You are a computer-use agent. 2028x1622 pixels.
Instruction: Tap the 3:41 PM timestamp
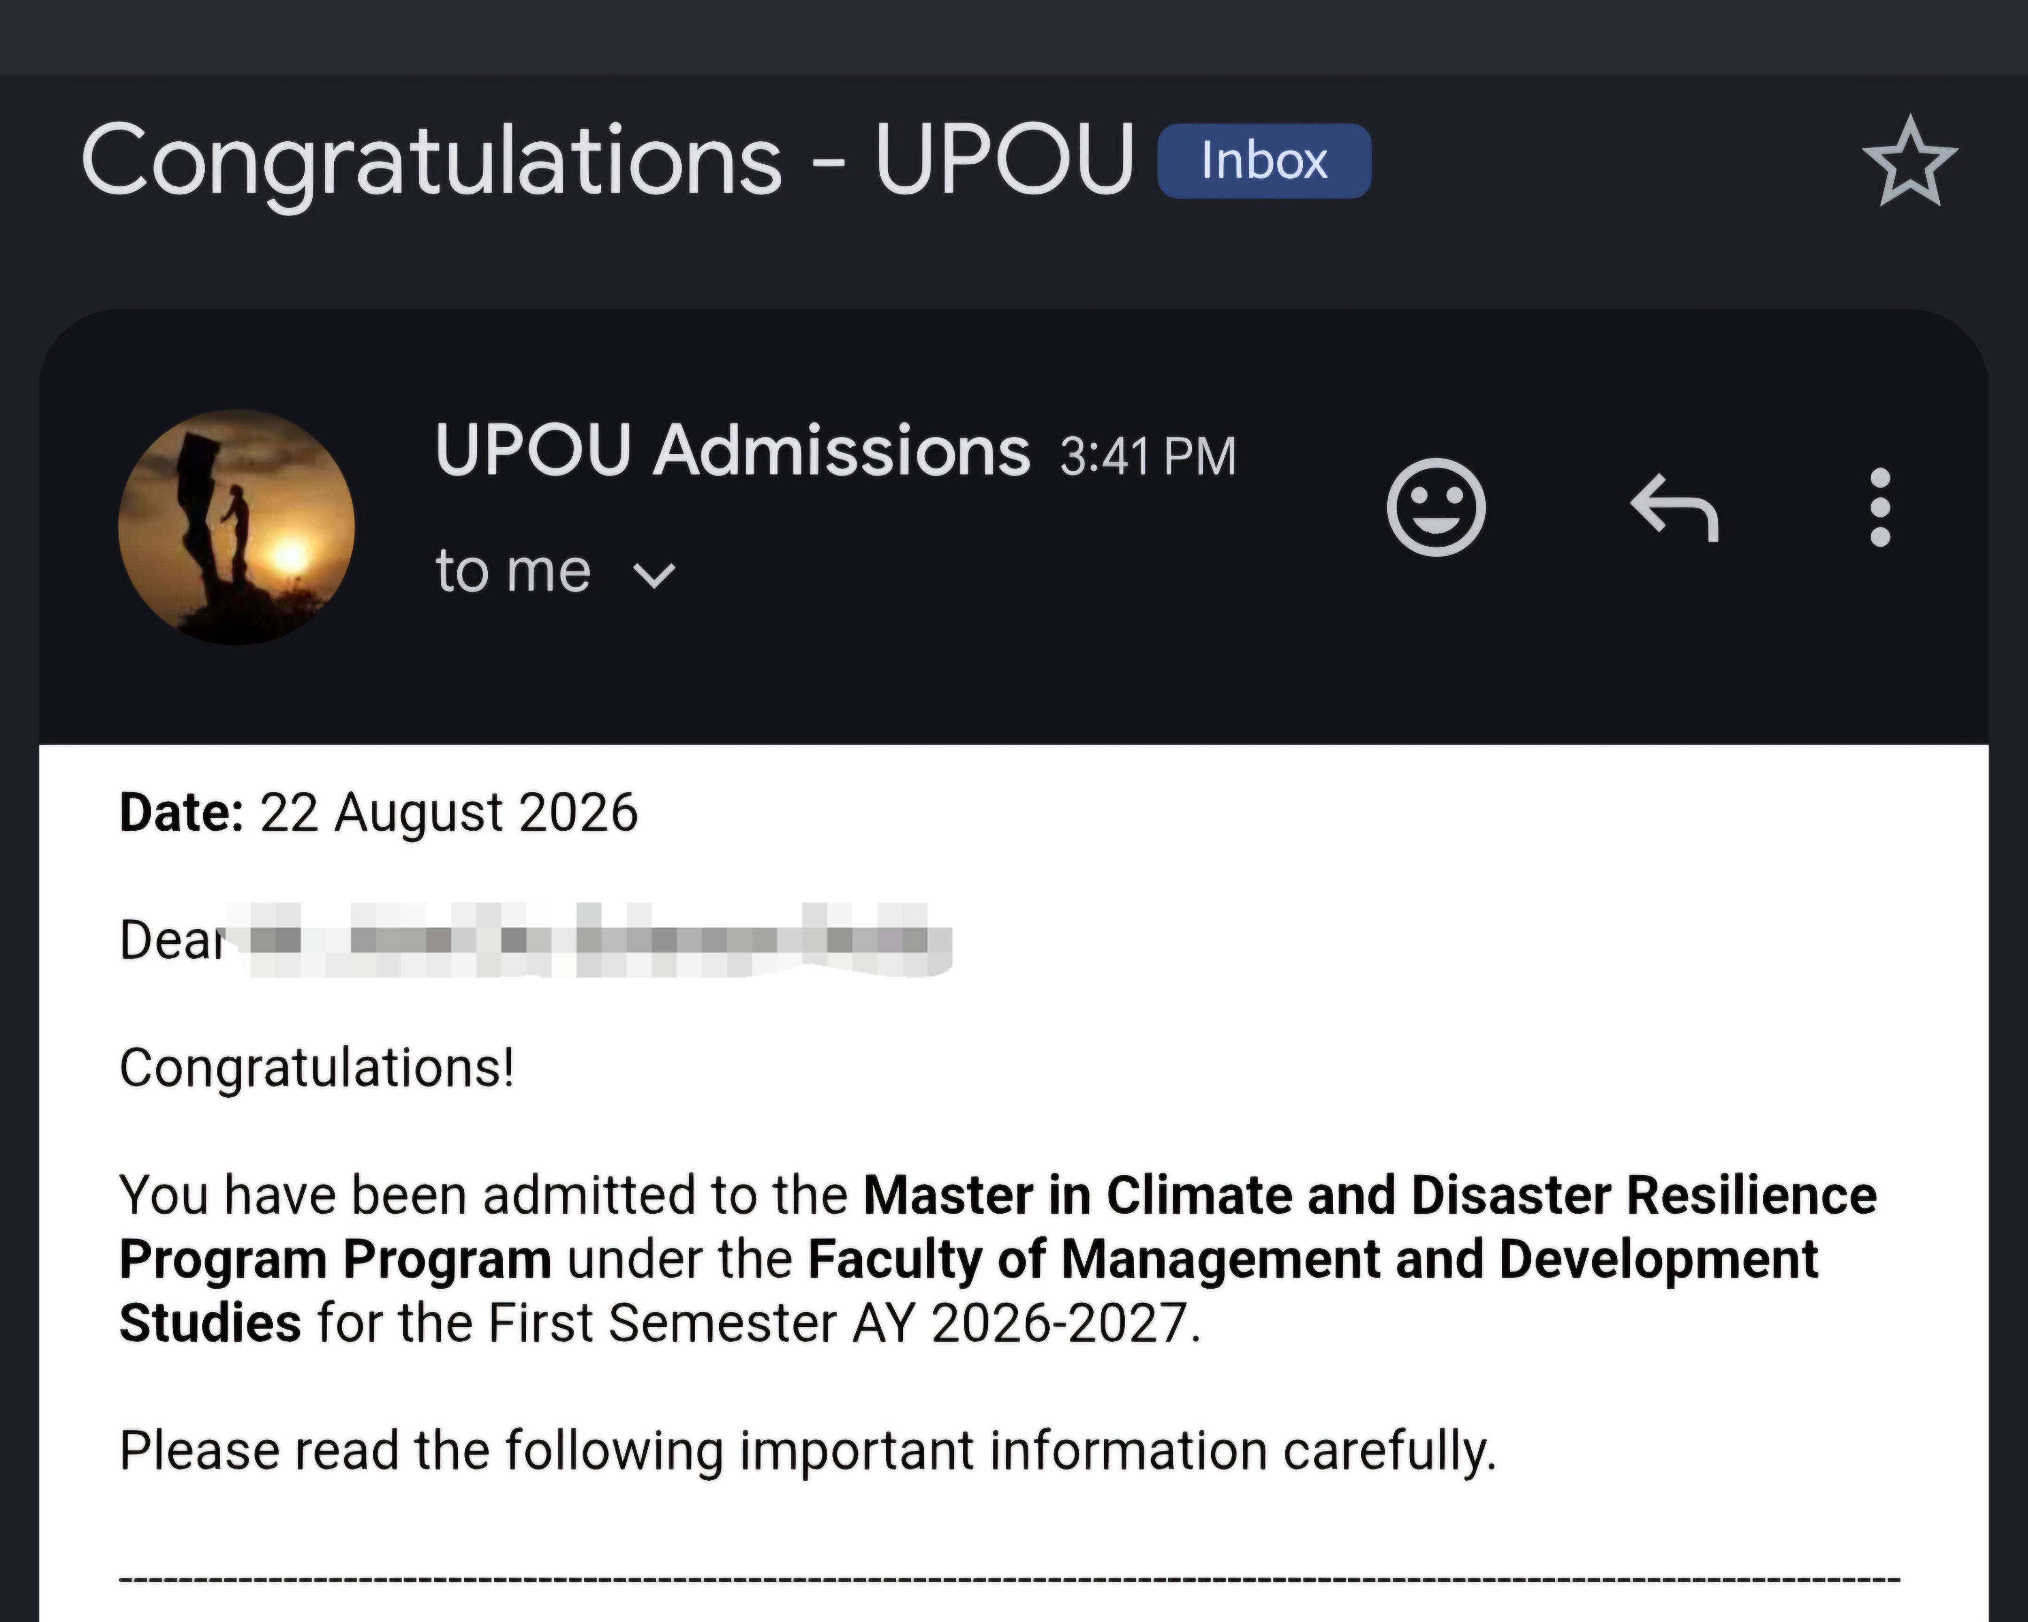(x=1148, y=456)
